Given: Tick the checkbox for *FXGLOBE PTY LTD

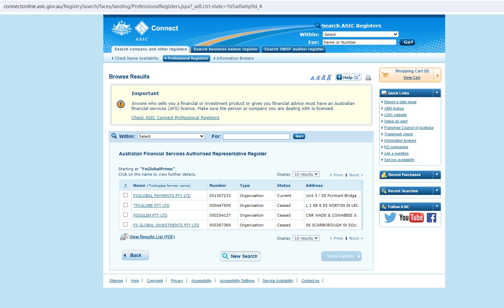Looking at the screenshot, I should [x=125, y=205].
